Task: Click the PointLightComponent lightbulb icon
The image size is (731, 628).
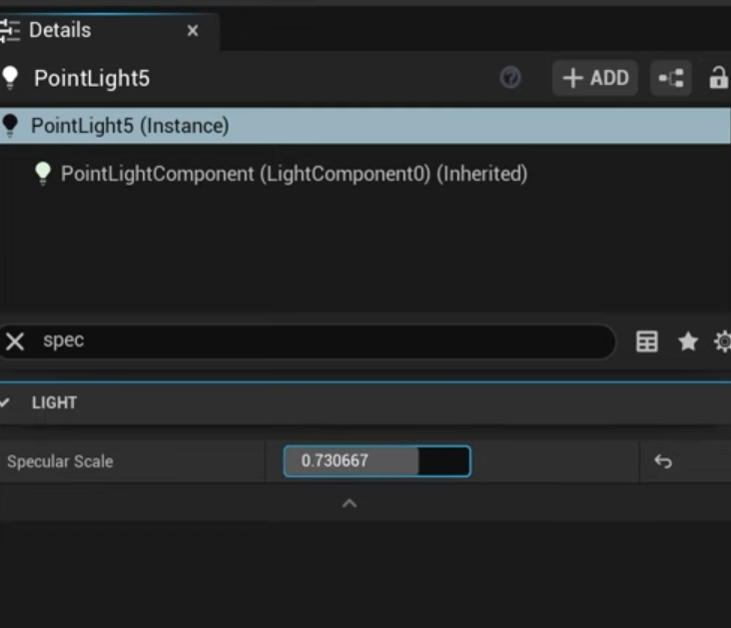Action: (43, 174)
